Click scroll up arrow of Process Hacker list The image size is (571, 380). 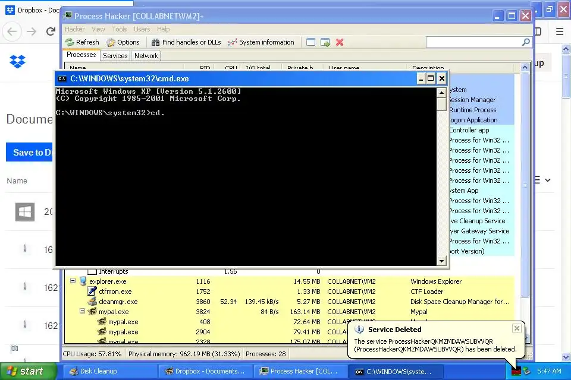click(x=525, y=68)
